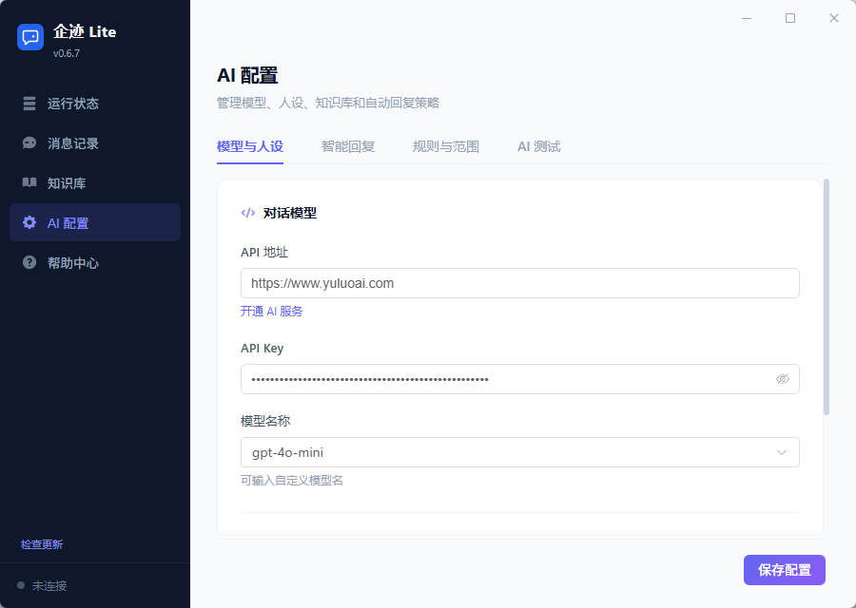Open the 帮助中心 help icon
The width and height of the screenshot is (856, 608).
coord(29,262)
